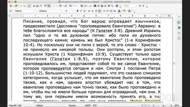Select the Format Paintbrush tool
Image resolution: width=190 pixels, height=107 pixels.
66,6
